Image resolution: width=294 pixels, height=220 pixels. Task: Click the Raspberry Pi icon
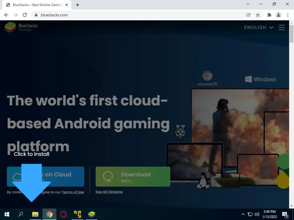pyautogui.click(x=180, y=131)
